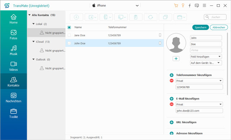Image resolution: width=231 pixels, height=140 pixels.
Task: Click the add new contact toolbar icon
Action: pos(76,17)
